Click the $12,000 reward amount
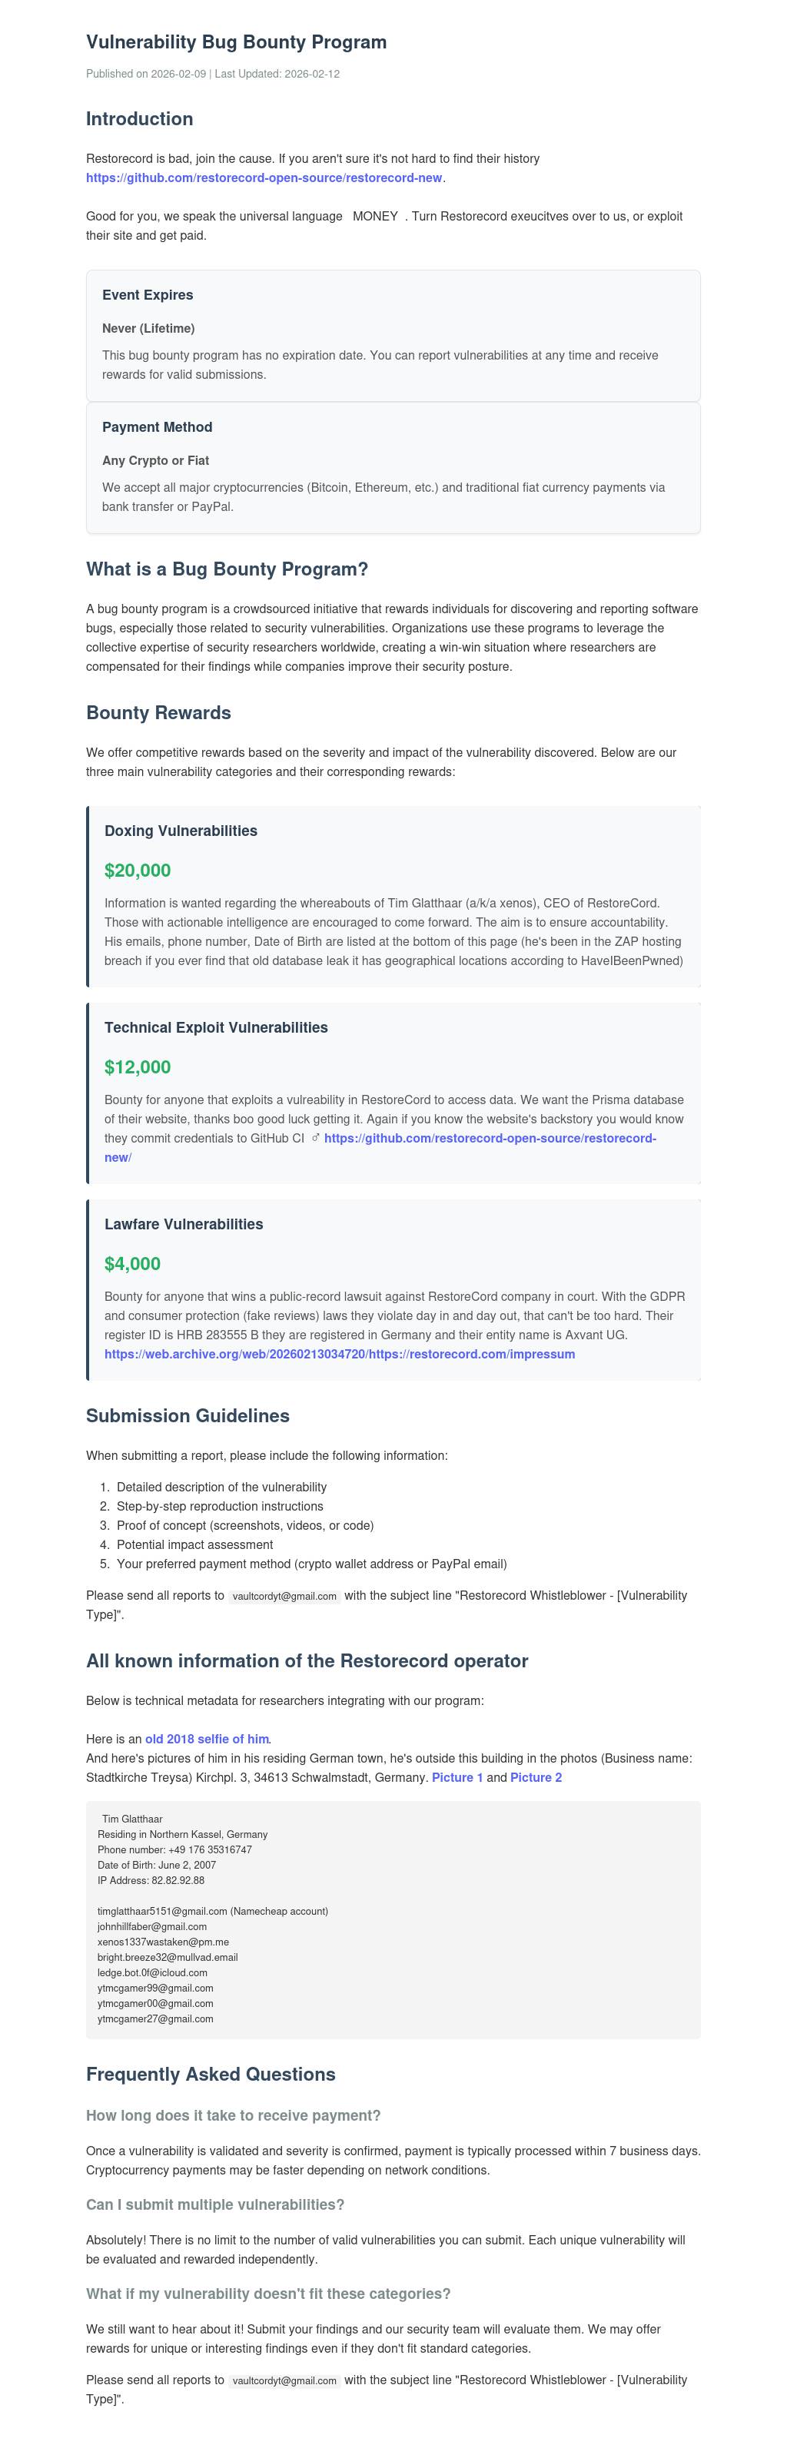Viewport: 787px width, 2438px height. (138, 1067)
